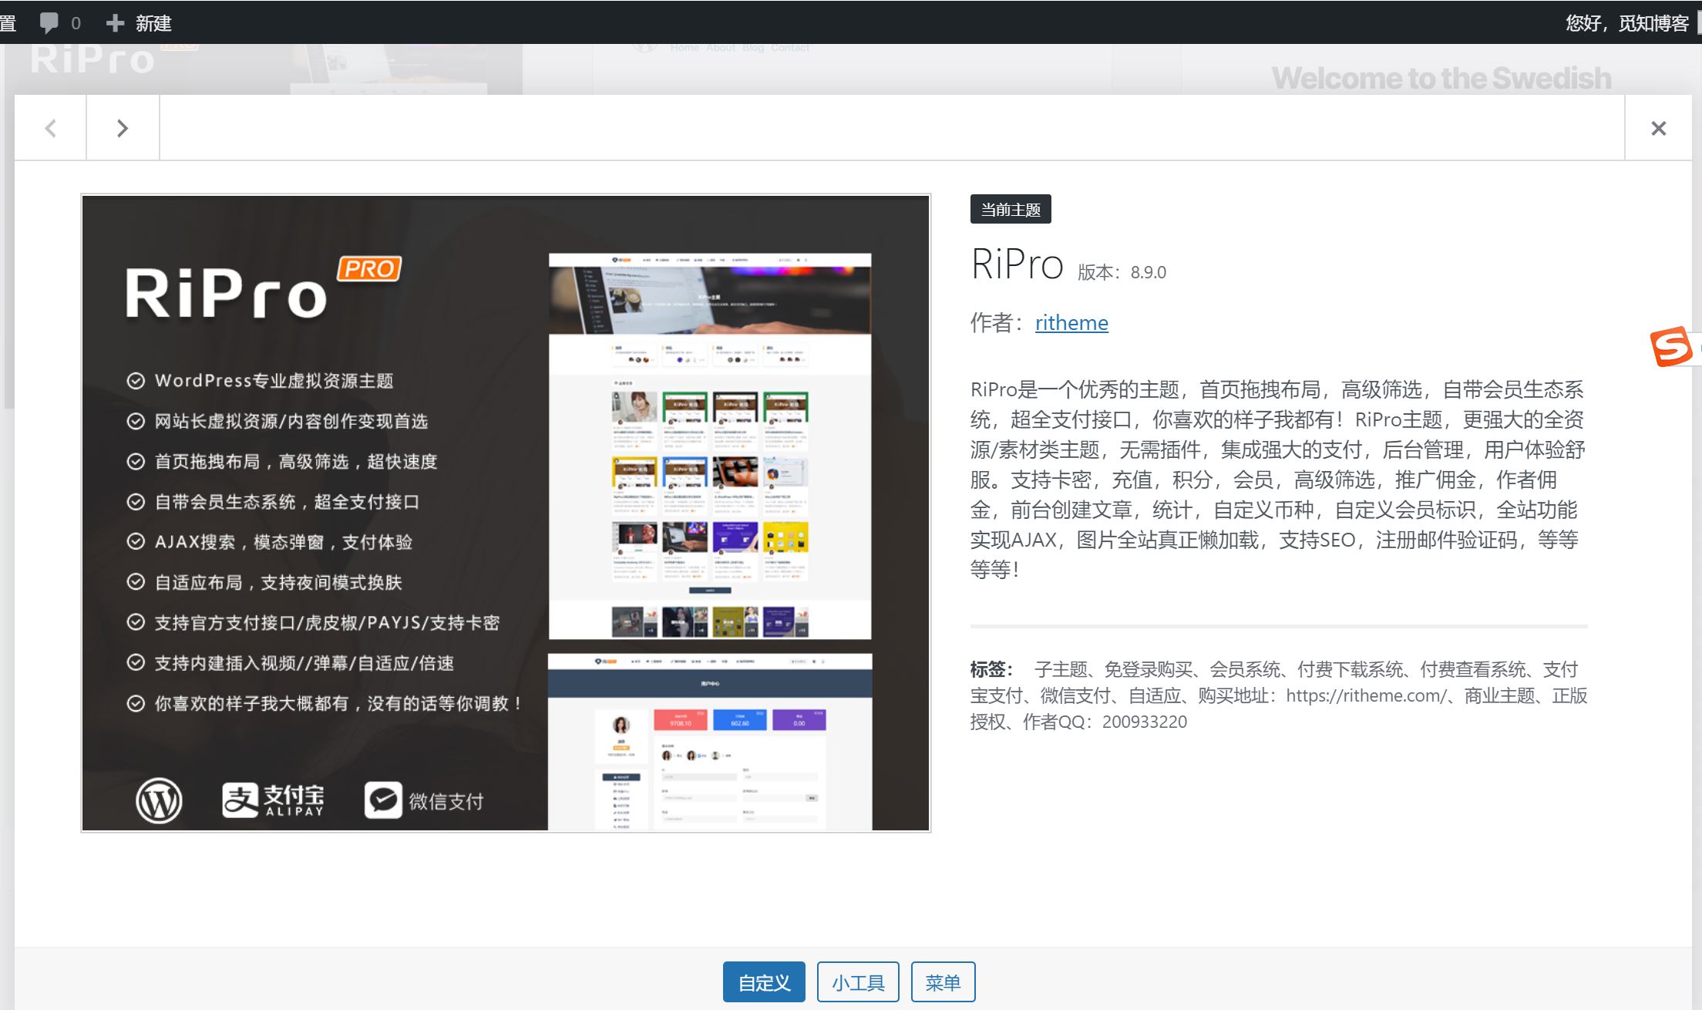Click the Alipay 支付宝 logo in screenshot
Screen dimensions: 1702x1010
point(273,800)
